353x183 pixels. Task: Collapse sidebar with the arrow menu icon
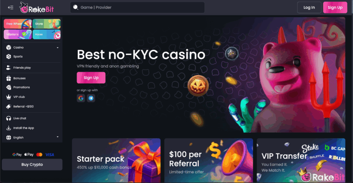[11, 8]
